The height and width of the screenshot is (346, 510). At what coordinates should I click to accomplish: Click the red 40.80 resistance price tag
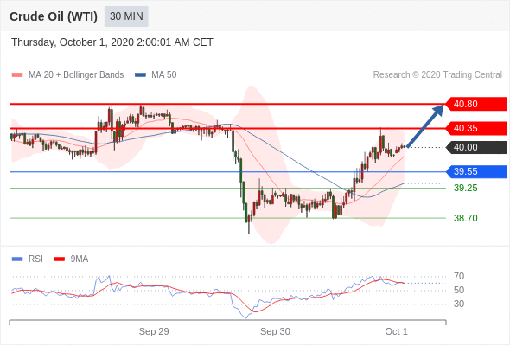pyautogui.click(x=476, y=104)
